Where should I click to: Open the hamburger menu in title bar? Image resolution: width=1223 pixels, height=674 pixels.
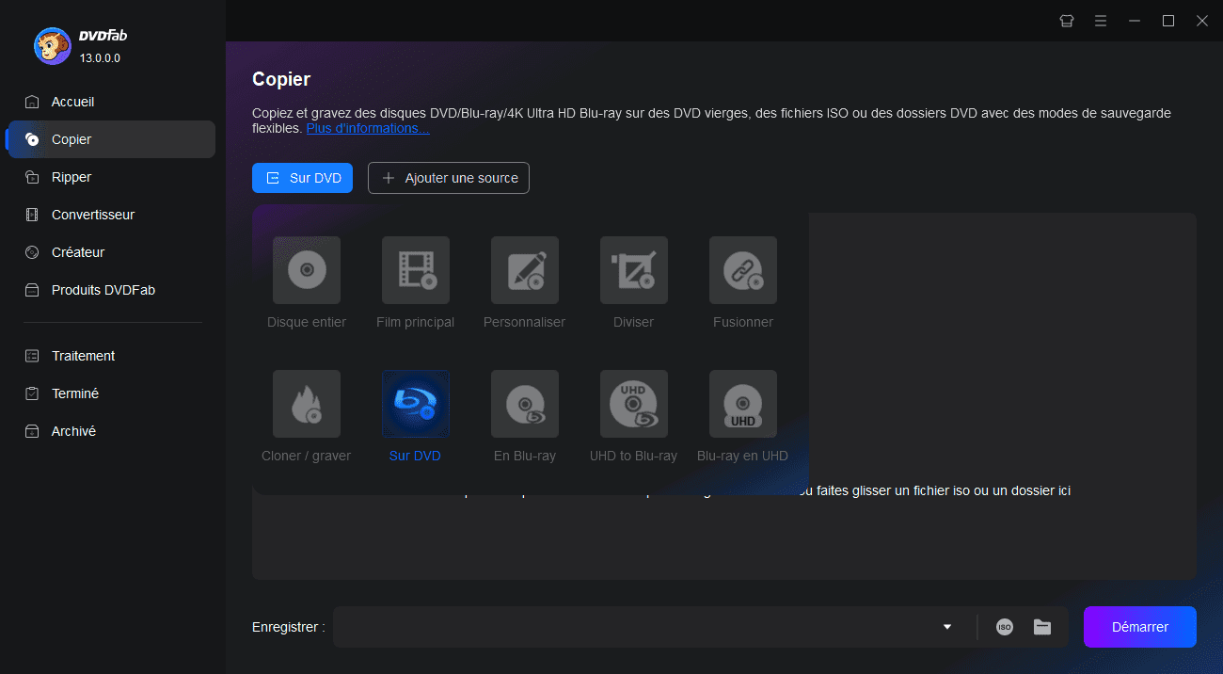tap(1100, 21)
